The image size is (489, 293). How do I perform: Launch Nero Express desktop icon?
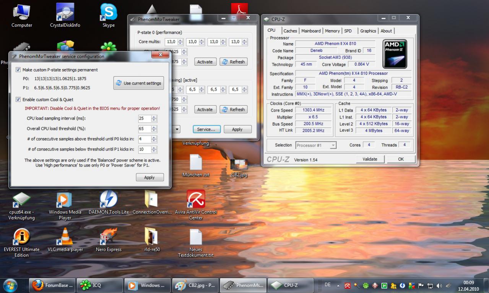tap(109, 241)
